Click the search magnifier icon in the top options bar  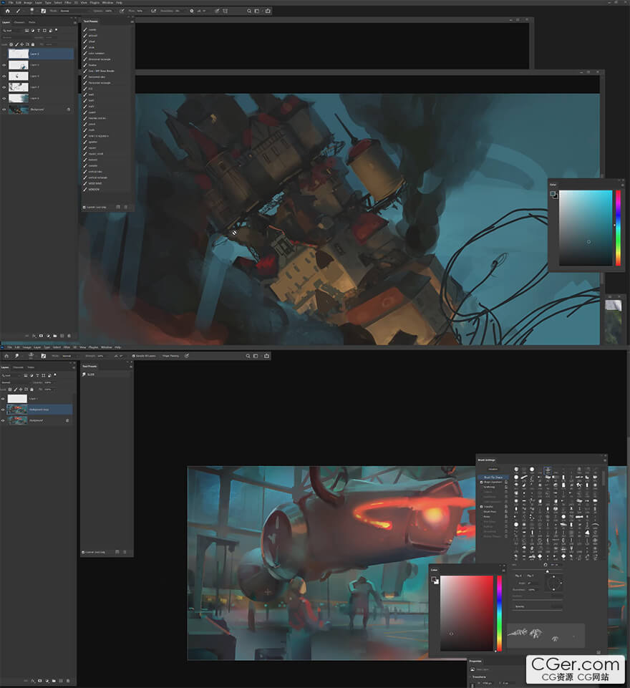point(249,11)
